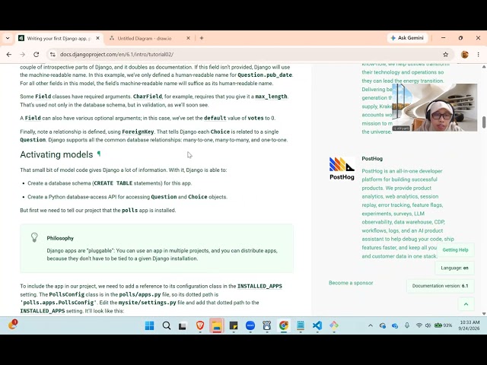This screenshot has width=487, height=365.
Task: Click the notification widget with badge
Action: click(x=12, y=325)
